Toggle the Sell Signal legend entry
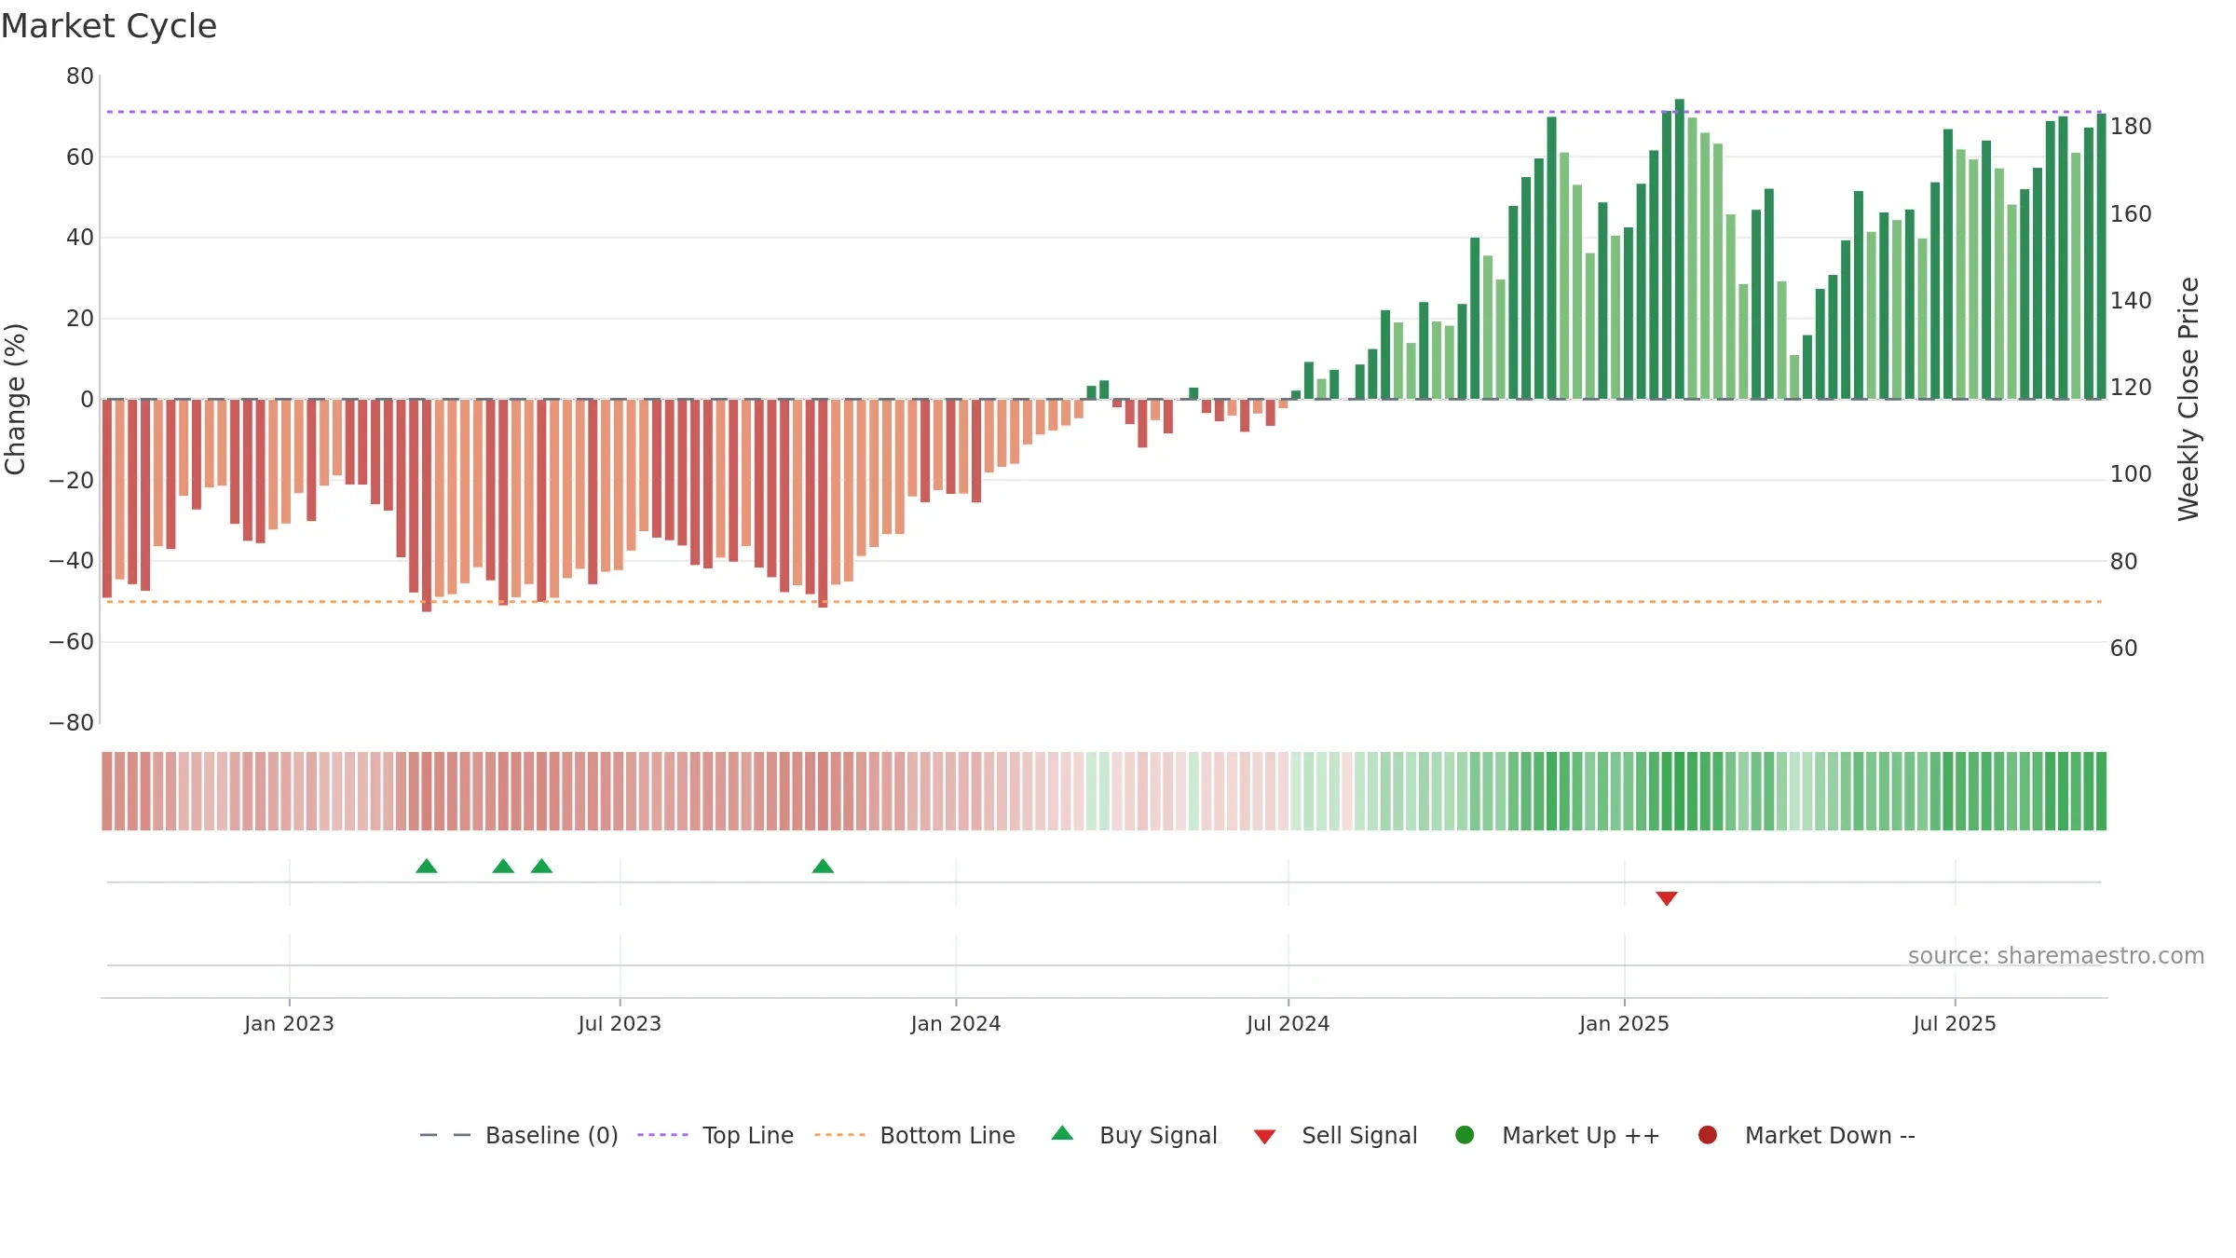2236x1258 pixels. click(1335, 1135)
